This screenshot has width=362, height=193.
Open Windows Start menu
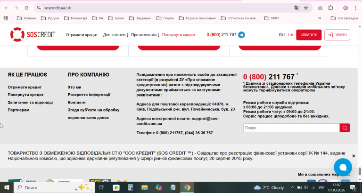[7, 187]
